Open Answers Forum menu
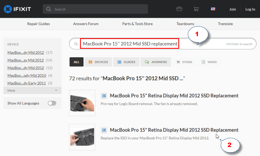This screenshot has width=260, height=156. [86, 24]
